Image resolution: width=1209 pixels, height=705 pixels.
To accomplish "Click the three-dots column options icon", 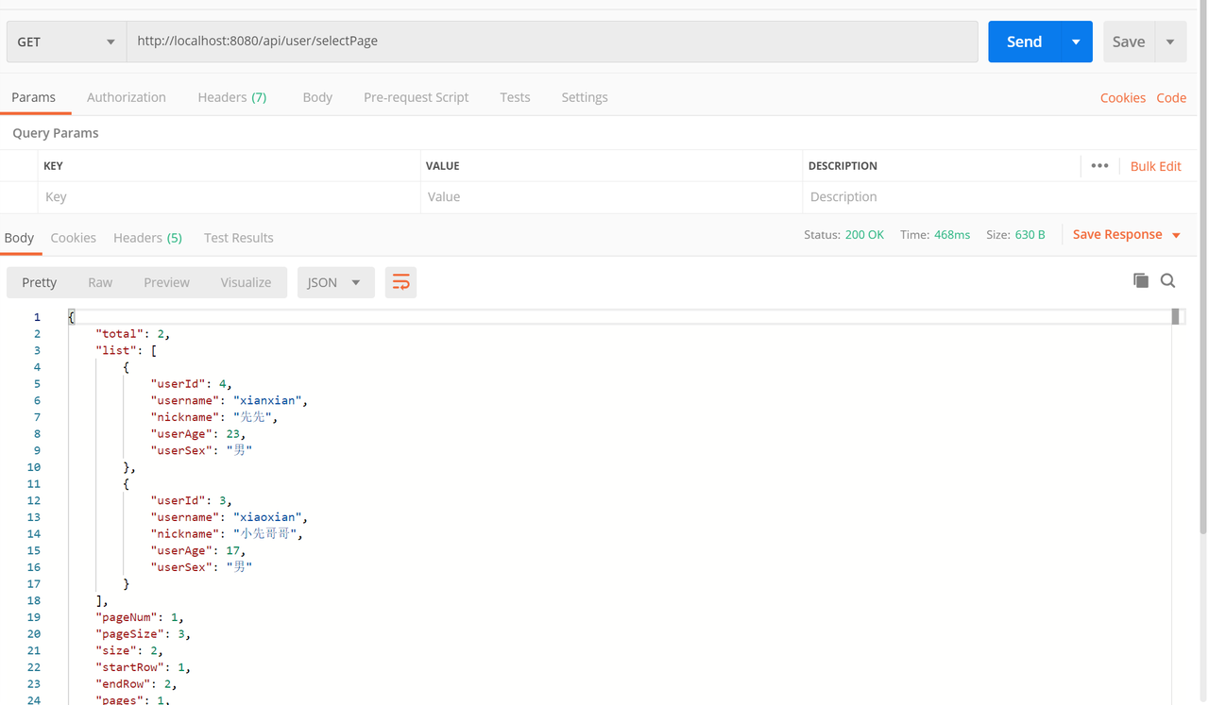I will [1099, 165].
